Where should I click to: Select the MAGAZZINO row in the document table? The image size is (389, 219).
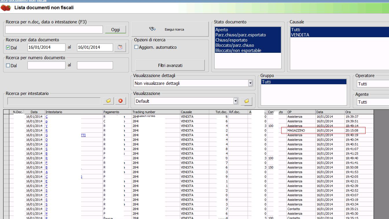pyautogui.click(x=296, y=130)
